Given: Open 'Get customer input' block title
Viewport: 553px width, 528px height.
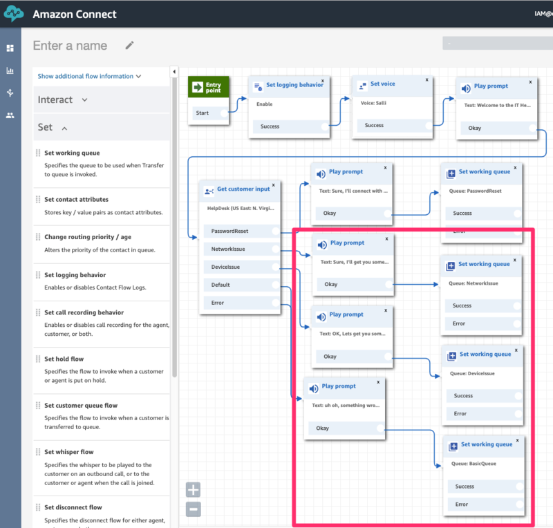Looking at the screenshot, I should pos(243,189).
